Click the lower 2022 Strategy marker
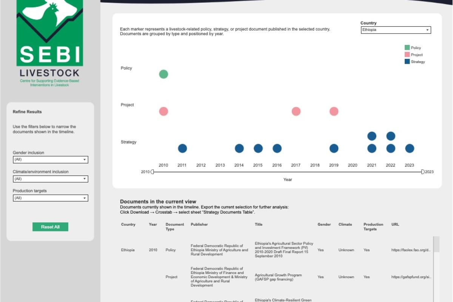This screenshot has height=302, width=453. 391,148
